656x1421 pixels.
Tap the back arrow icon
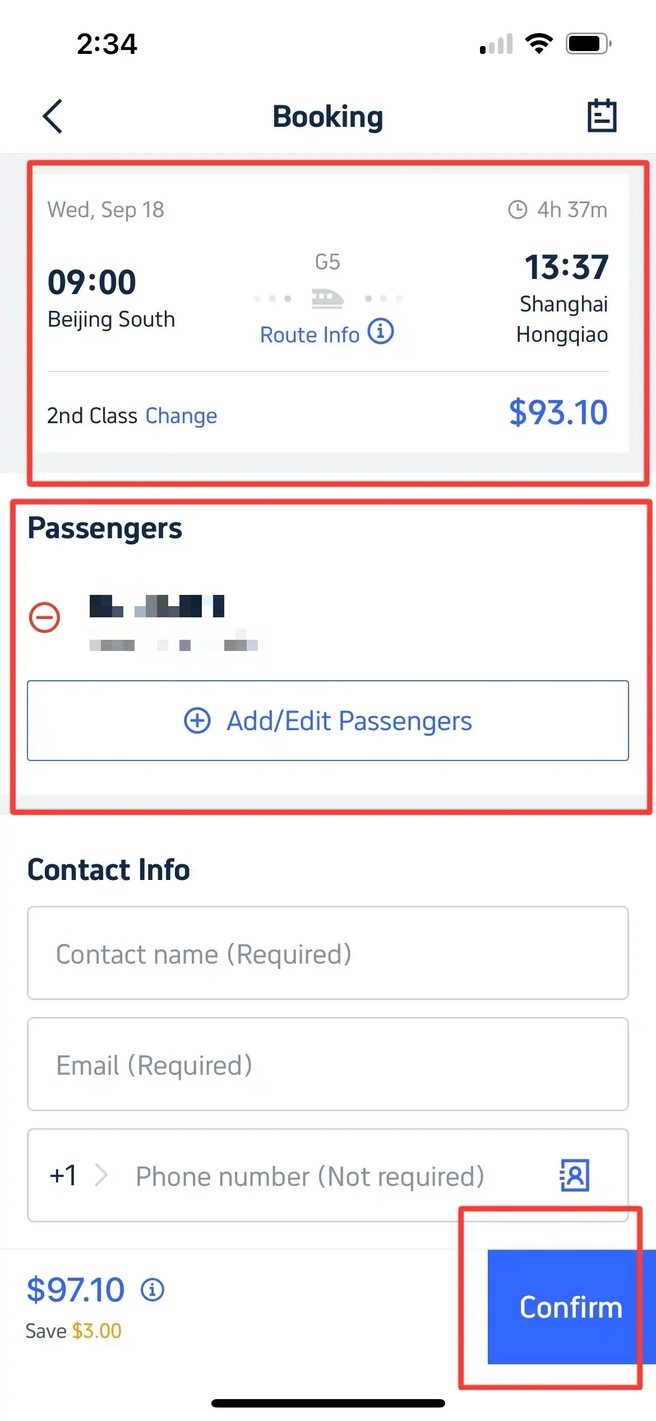[53, 117]
